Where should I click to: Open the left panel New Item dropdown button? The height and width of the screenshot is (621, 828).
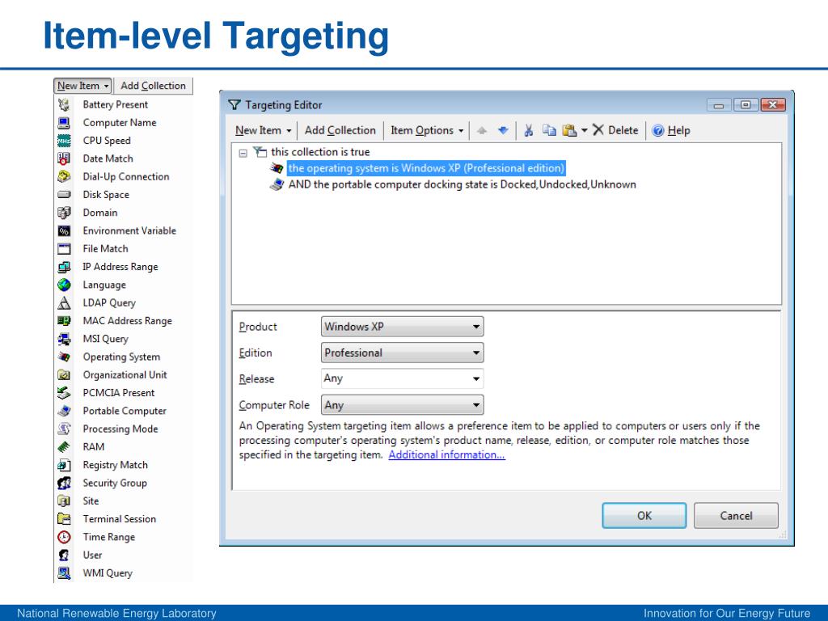coord(82,86)
